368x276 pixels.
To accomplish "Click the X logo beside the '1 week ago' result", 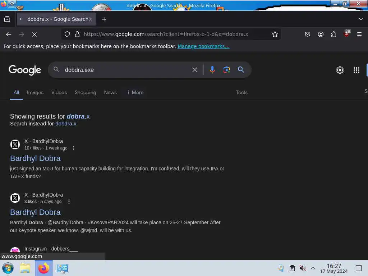I will [x=15, y=144].
